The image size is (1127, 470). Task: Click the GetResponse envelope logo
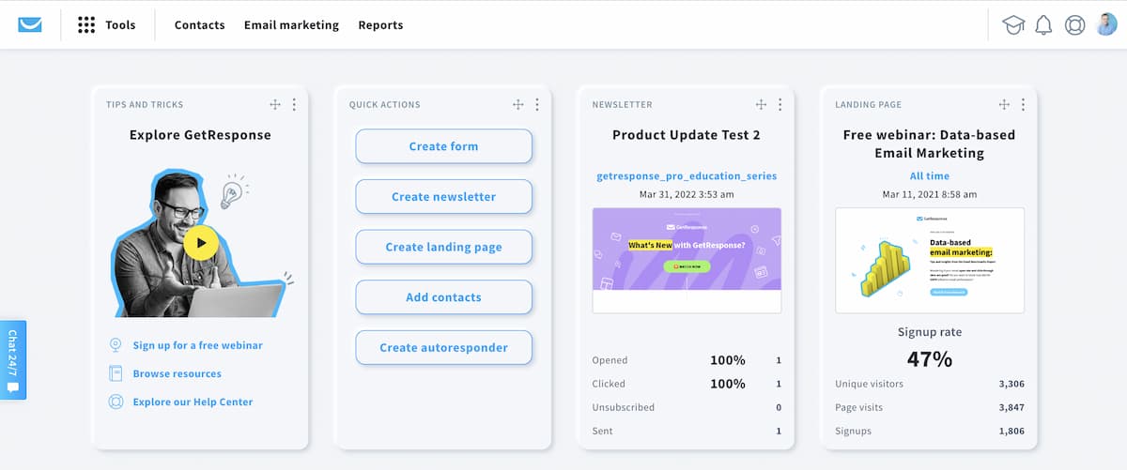pyautogui.click(x=30, y=25)
